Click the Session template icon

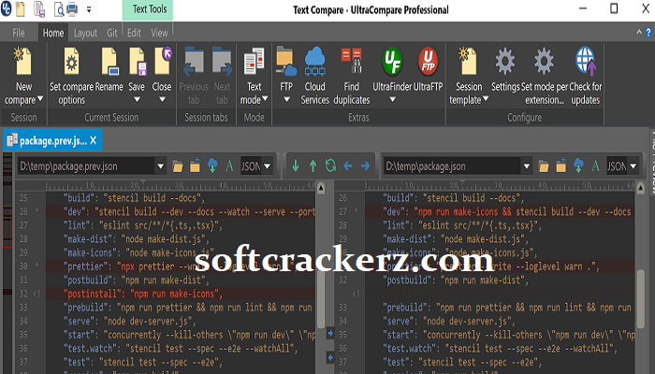click(x=468, y=62)
